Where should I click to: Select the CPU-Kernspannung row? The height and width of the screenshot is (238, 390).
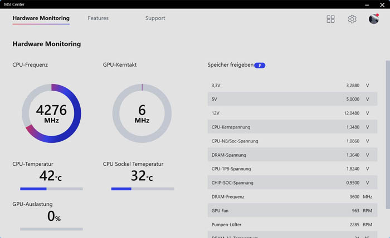(x=292, y=127)
